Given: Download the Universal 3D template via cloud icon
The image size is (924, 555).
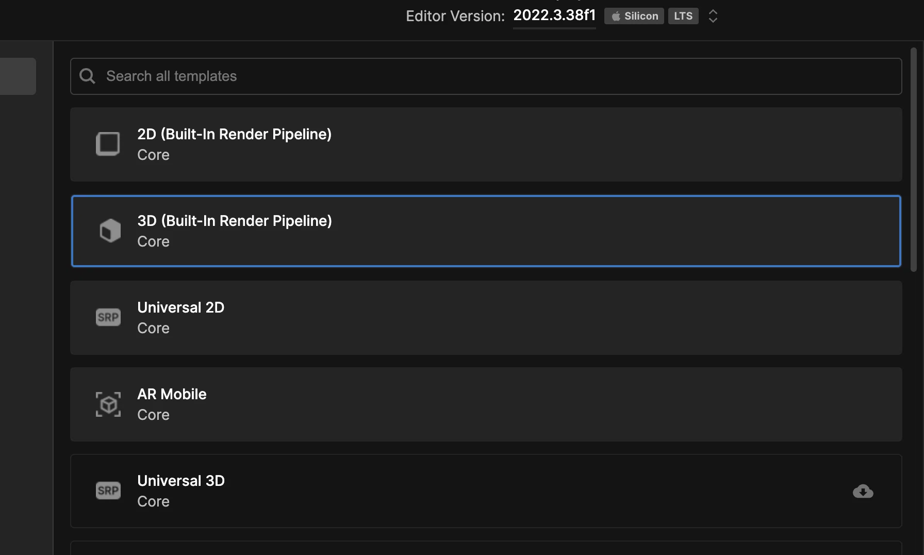Looking at the screenshot, I should coord(863,491).
